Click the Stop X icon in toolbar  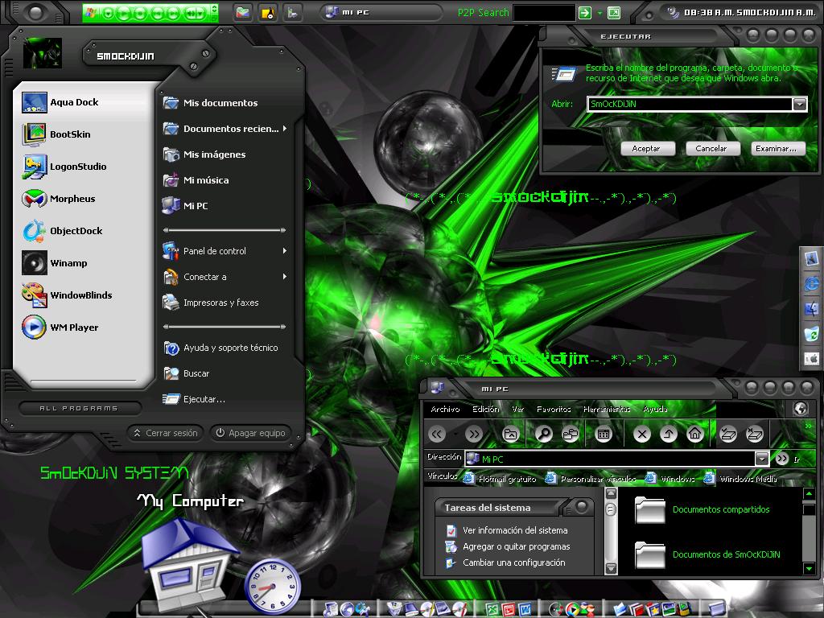641,434
